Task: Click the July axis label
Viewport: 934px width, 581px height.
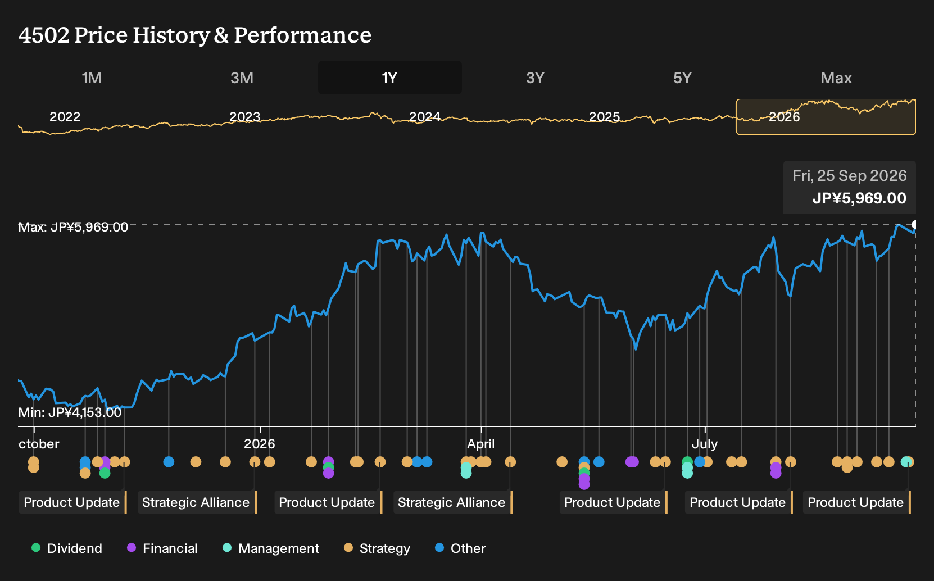Action: [x=705, y=444]
